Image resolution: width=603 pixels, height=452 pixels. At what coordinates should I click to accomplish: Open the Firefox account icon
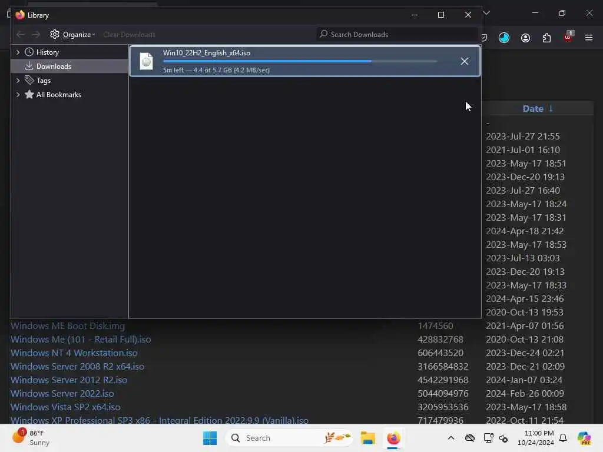tap(525, 38)
